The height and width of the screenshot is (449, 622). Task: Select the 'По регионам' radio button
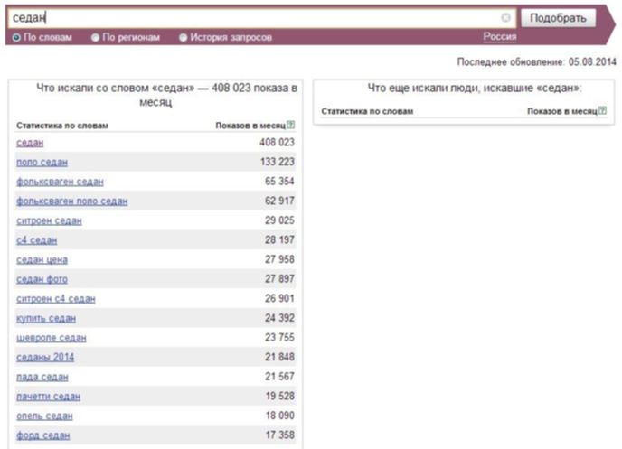point(95,38)
